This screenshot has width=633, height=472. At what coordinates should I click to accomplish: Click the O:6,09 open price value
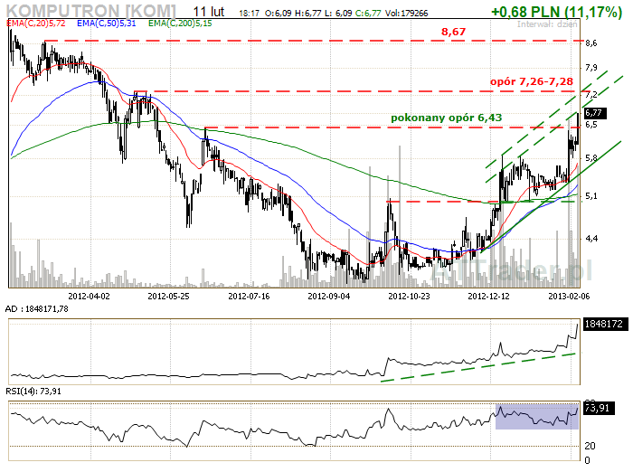[279, 14]
